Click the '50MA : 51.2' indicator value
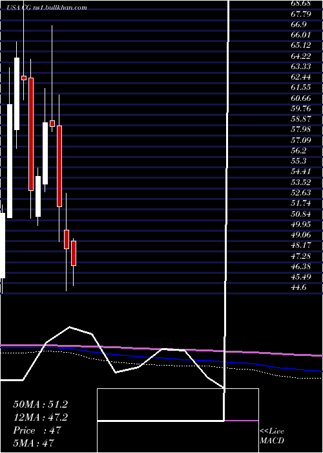Viewport: 323px width, 453px height. (x=40, y=404)
